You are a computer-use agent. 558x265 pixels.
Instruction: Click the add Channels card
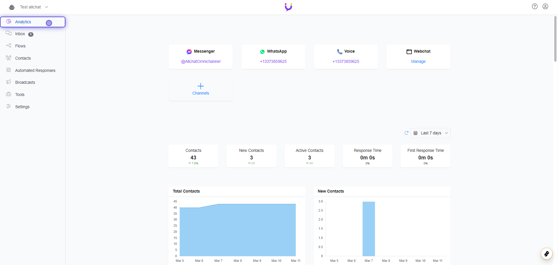pyautogui.click(x=201, y=89)
